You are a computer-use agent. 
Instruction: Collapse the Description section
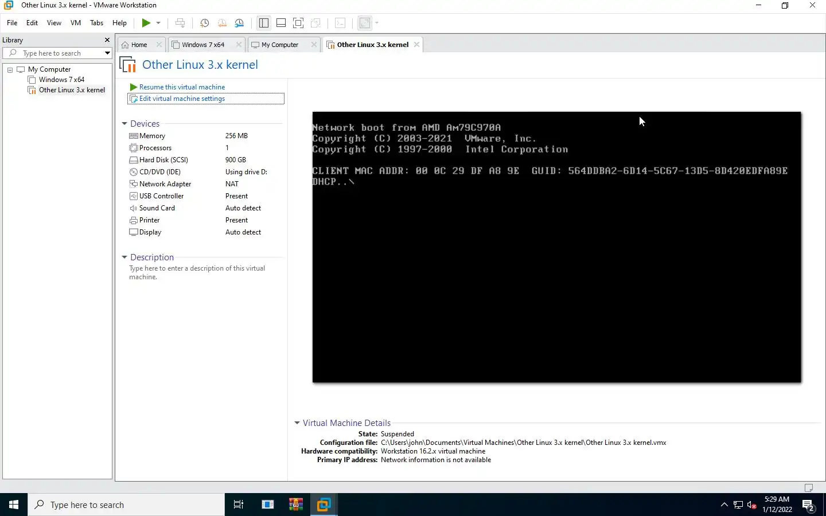tap(124, 257)
